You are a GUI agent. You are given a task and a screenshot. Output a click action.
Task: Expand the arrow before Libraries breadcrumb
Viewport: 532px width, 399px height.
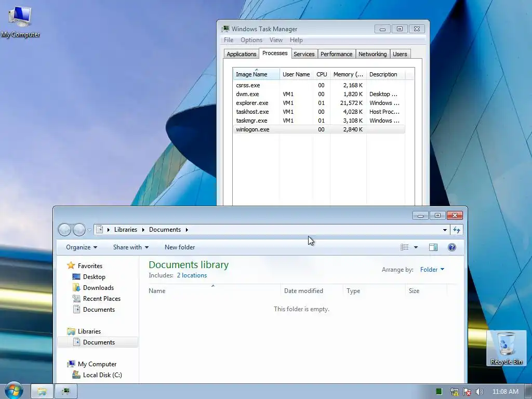[109, 230]
